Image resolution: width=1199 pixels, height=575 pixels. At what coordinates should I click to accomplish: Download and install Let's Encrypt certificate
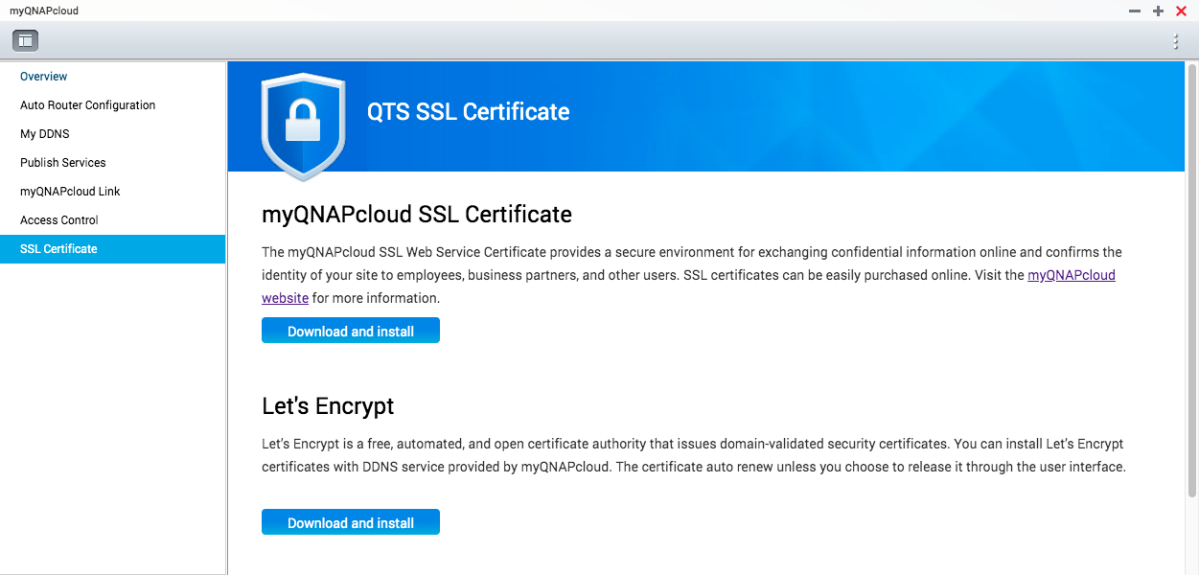click(351, 523)
